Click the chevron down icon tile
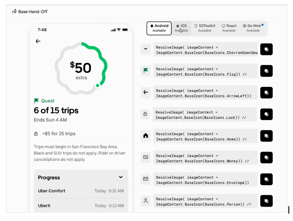 (146, 49)
